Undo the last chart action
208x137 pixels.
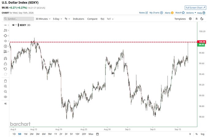(5, 69)
